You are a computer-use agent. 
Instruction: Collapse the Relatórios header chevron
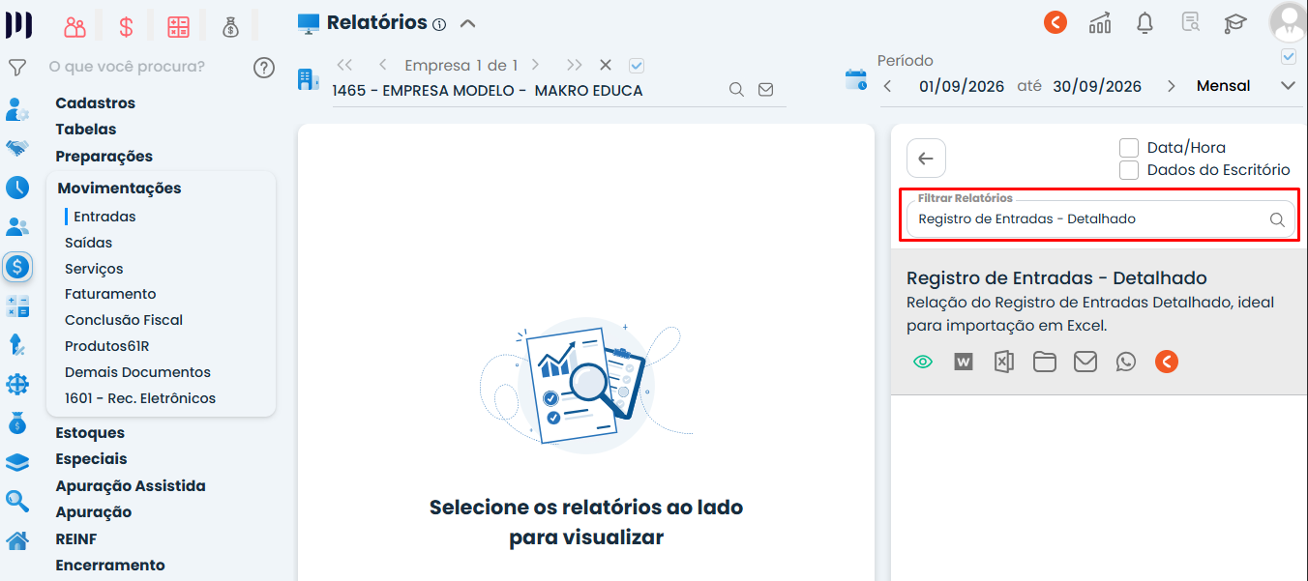tap(467, 23)
